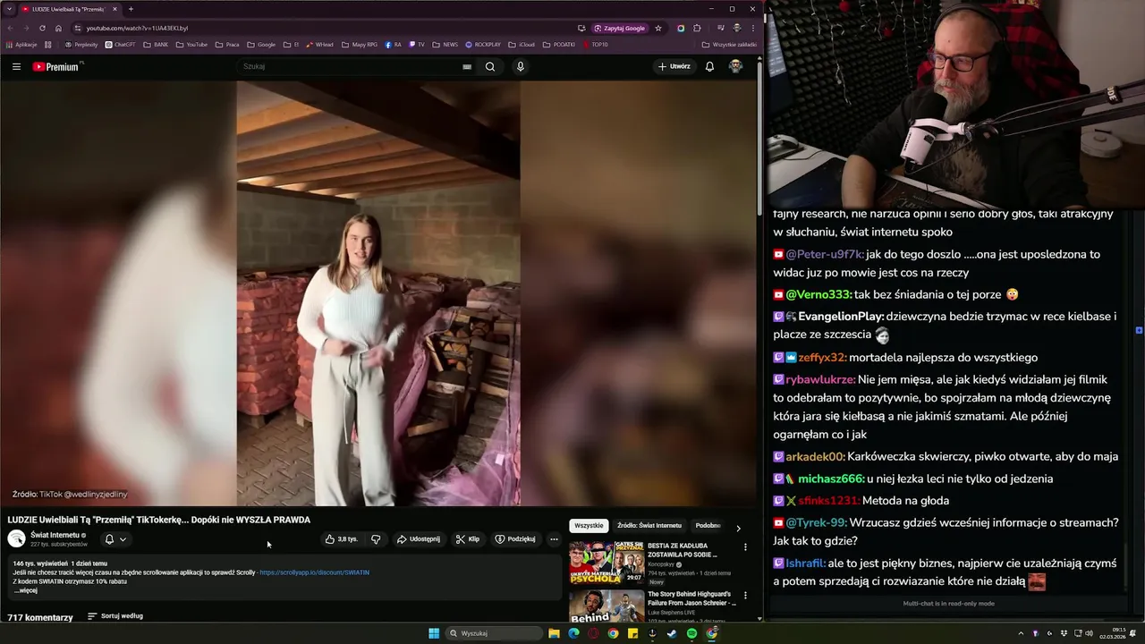Viewport: 1145px width, 644px height.
Task: Open the TOP10 bookmark
Action: 595,45
